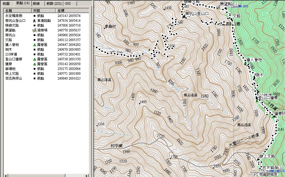This screenshot has height=177, width=285.
Task: Click the amusement park icon in the 展望點 row
Action: 35,30
